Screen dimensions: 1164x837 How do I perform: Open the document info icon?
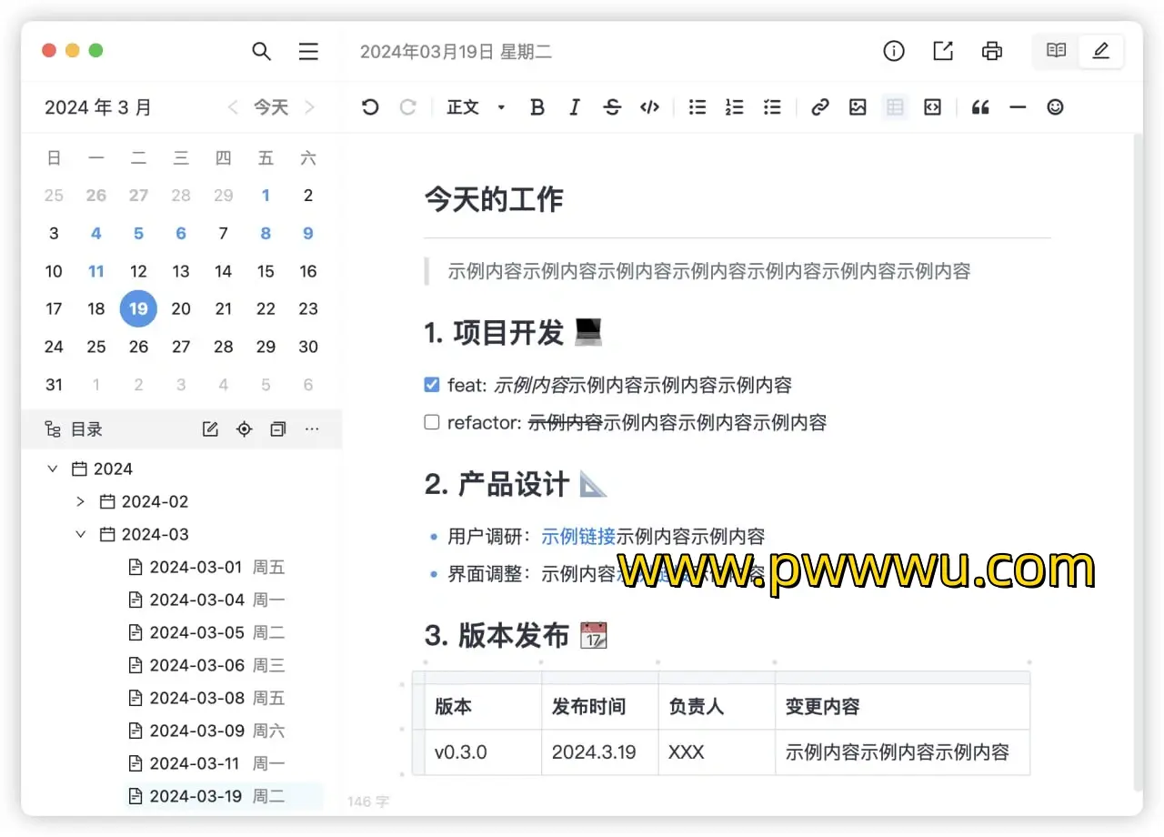(894, 52)
